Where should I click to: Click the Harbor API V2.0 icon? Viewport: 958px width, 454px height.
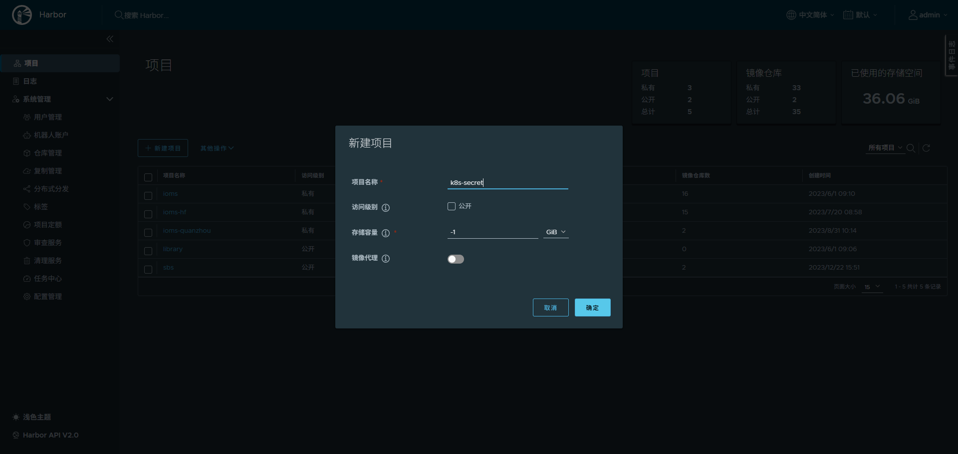tap(16, 435)
